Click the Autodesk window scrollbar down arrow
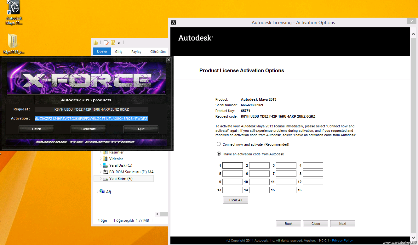Screen dimensions: 418x245 pyautogui.click(x=413, y=237)
